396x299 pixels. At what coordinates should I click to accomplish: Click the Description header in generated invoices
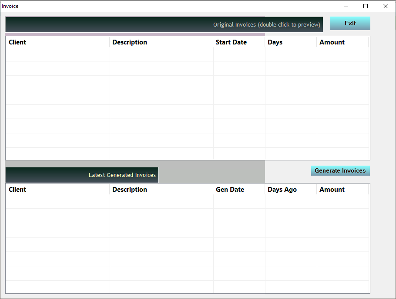tap(130, 190)
